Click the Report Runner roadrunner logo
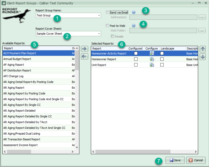 (16, 15)
